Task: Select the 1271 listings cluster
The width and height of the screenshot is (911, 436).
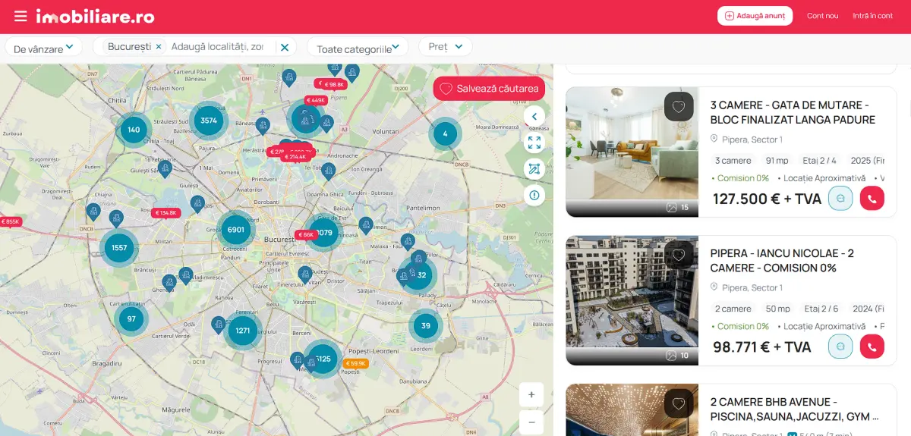Action: [243, 331]
